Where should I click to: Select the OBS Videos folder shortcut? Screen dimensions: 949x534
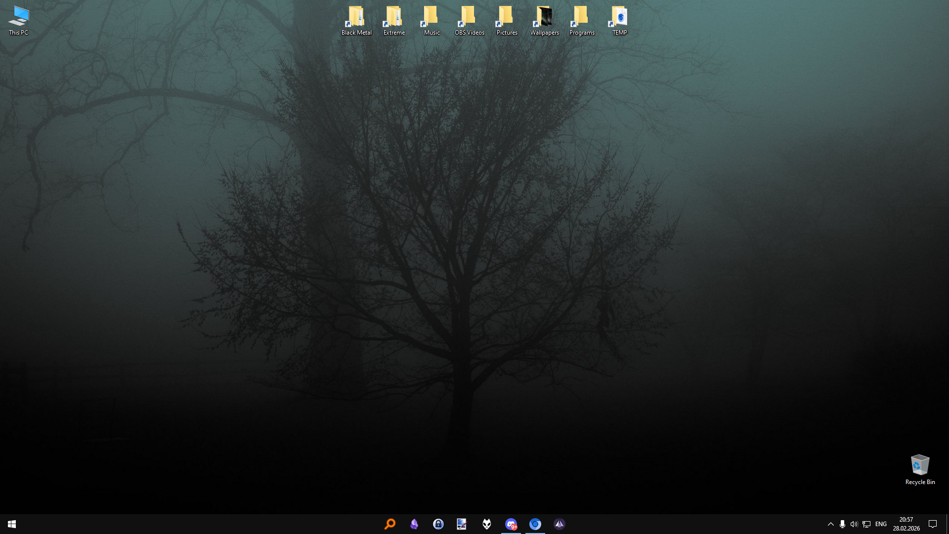tap(469, 21)
